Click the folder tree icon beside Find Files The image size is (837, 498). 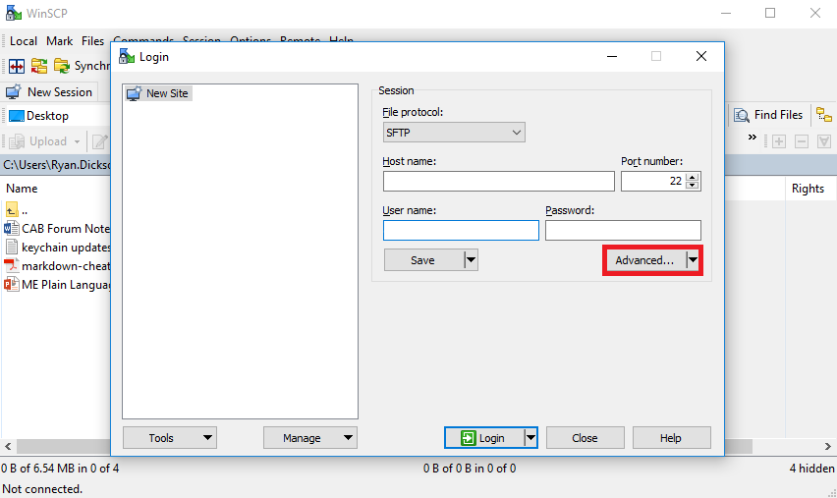[824, 115]
